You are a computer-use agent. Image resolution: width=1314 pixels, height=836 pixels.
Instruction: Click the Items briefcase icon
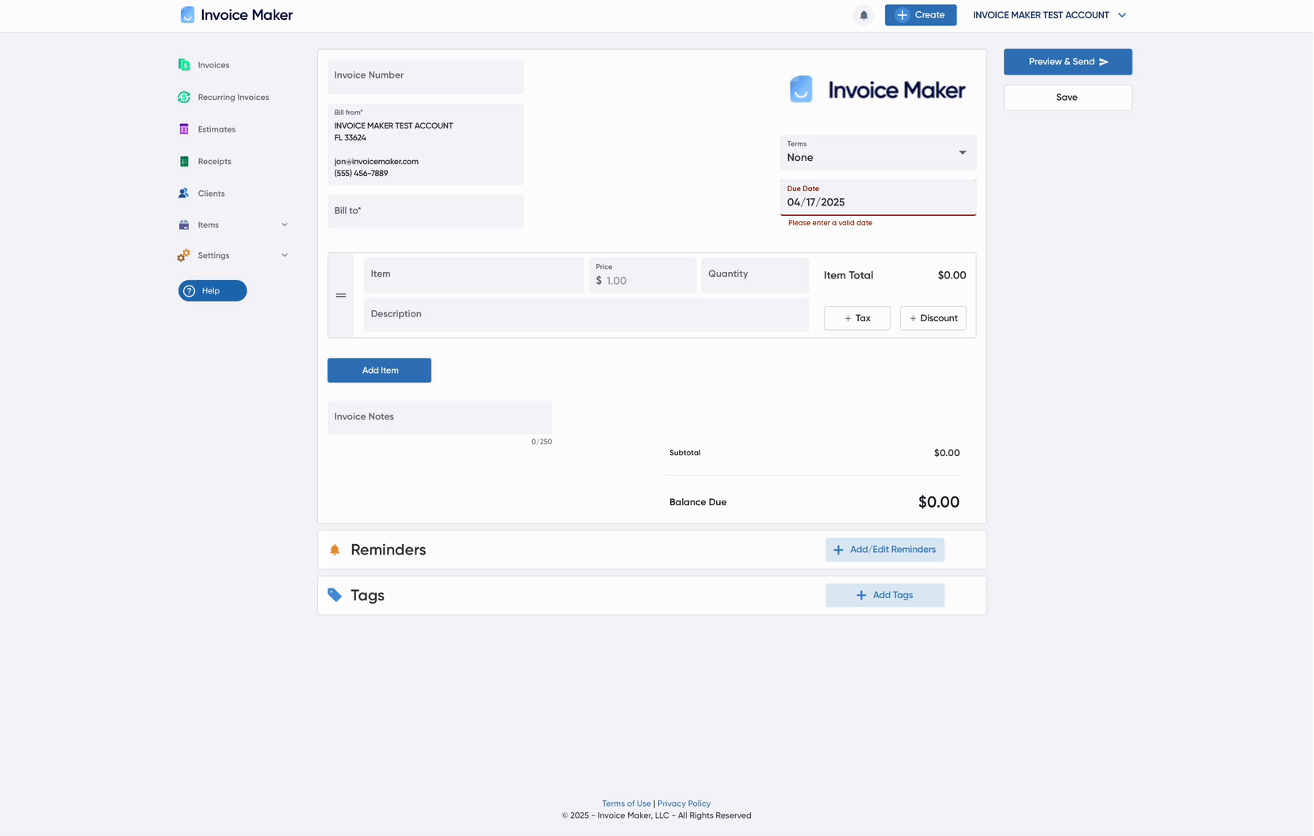pos(184,225)
